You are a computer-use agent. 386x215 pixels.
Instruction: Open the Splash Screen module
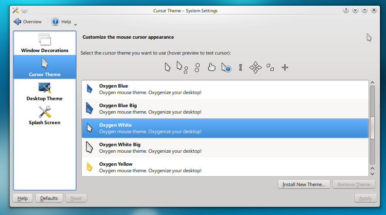coord(45,115)
